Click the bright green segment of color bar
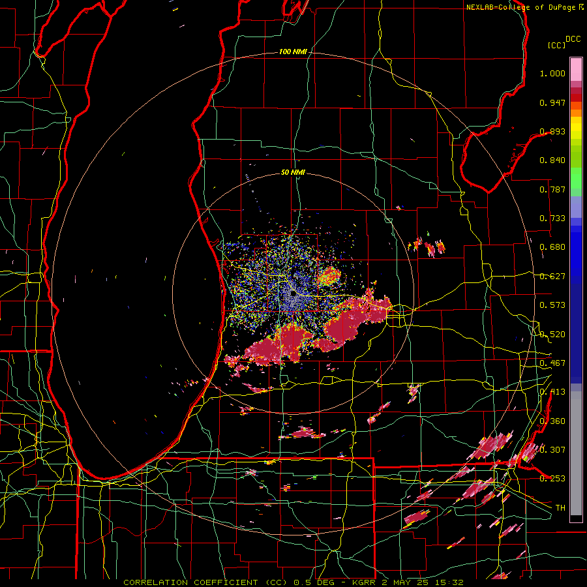The image size is (587, 587). 576,178
